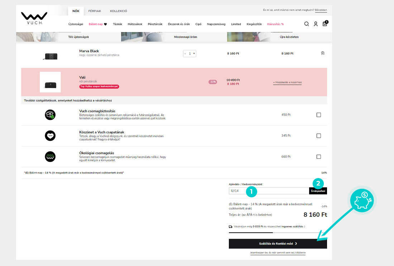Screen dimensions: 394x266
Task: Open the shopping cart icon
Action: [x=325, y=24]
